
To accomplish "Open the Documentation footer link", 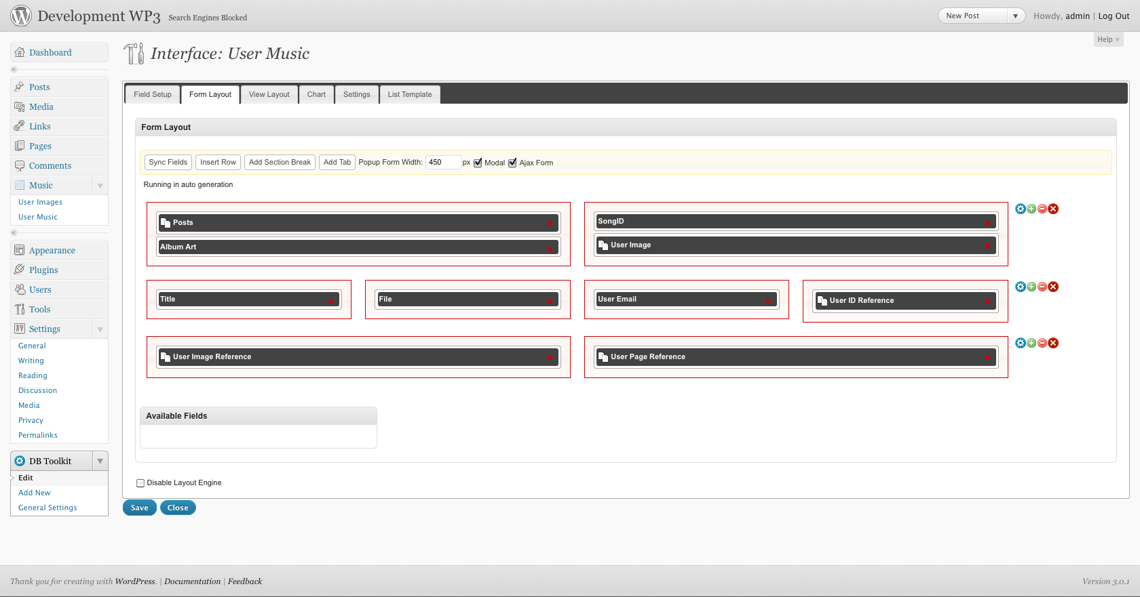I will [193, 581].
